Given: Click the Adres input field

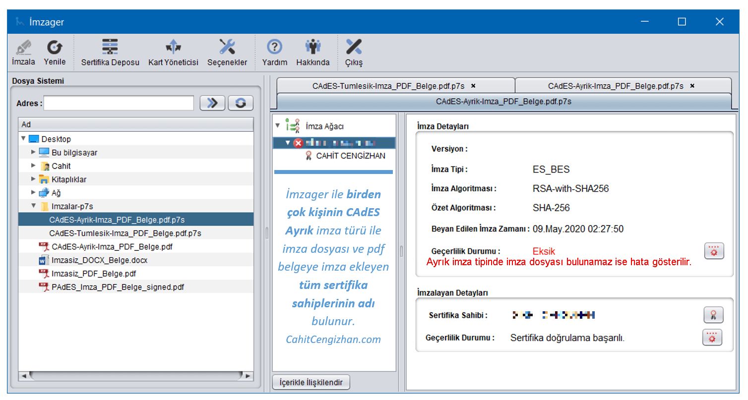Looking at the screenshot, I should point(119,103).
